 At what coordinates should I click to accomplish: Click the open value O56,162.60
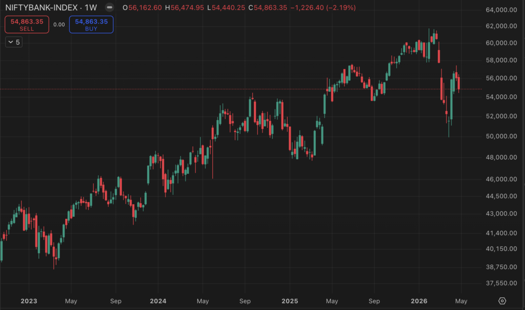coord(143,8)
